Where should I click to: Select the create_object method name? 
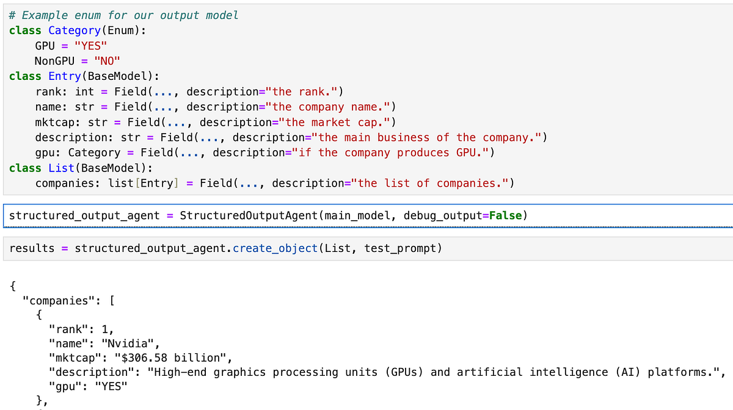[274, 248]
